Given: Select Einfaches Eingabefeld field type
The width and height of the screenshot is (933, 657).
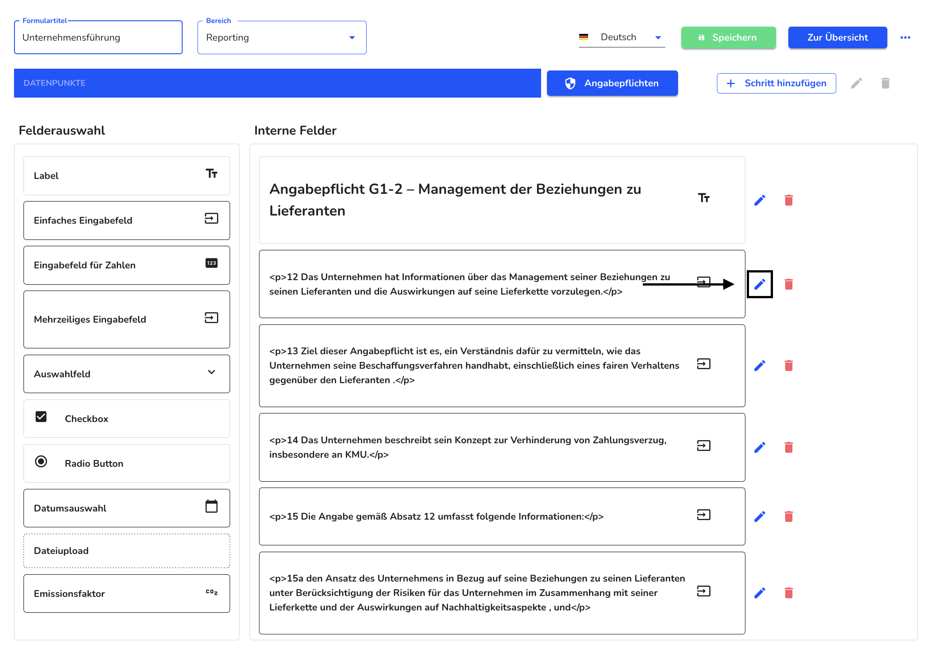Looking at the screenshot, I should [127, 221].
